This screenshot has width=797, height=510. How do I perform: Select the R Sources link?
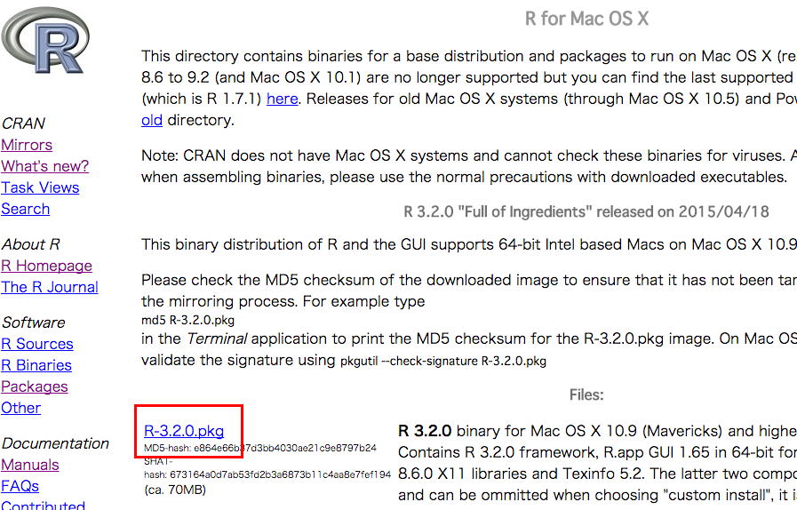(x=37, y=344)
